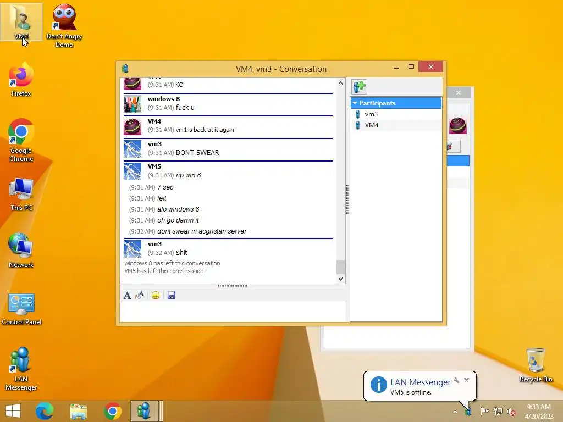
Task: Collapse the Participants list
Action: coord(355,103)
